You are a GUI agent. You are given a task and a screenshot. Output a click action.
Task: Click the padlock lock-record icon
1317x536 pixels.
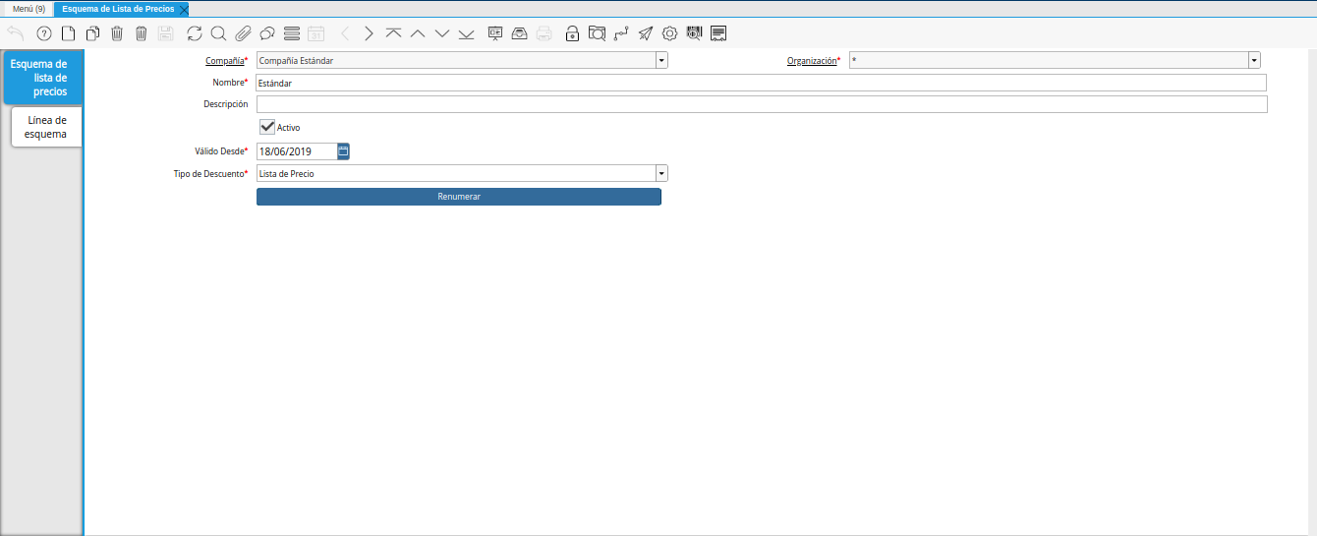point(573,33)
